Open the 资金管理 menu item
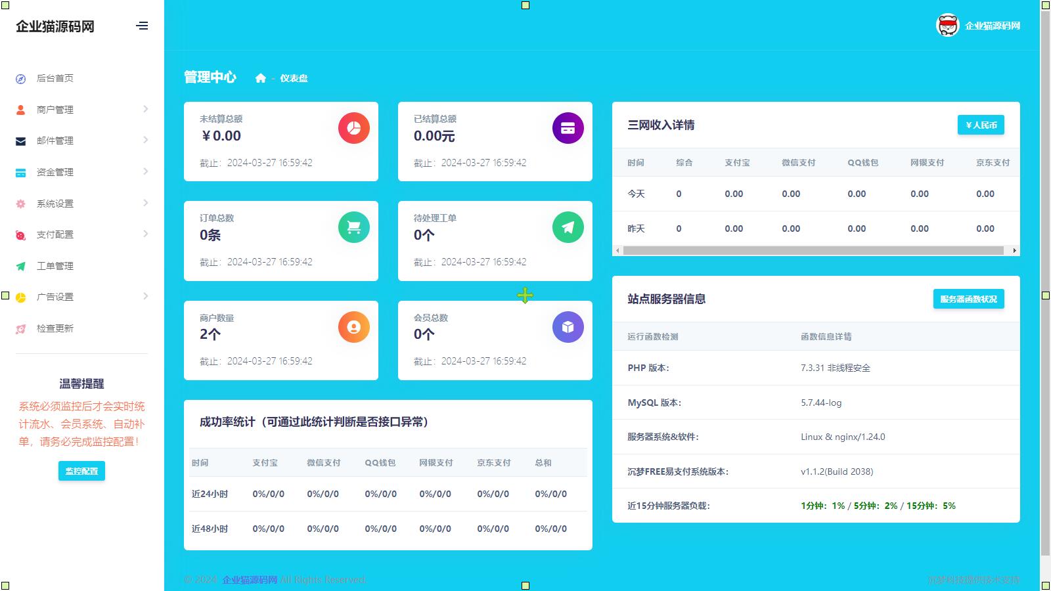 pos(55,172)
